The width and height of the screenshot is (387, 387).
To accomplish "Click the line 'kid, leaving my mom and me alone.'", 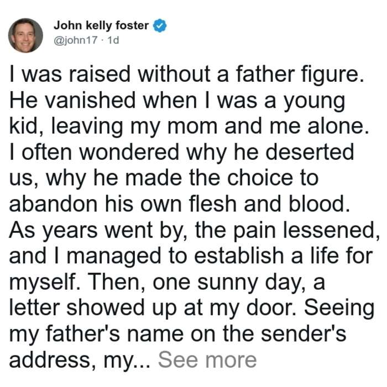I will click(x=190, y=127).
